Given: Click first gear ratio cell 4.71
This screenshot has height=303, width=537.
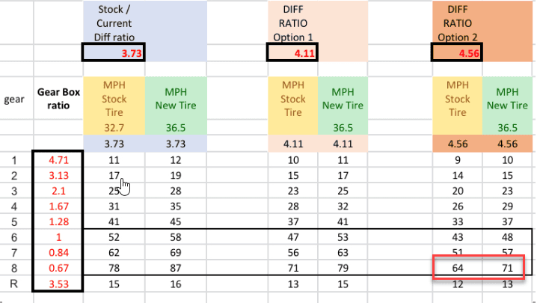Looking at the screenshot, I should (58, 159).
